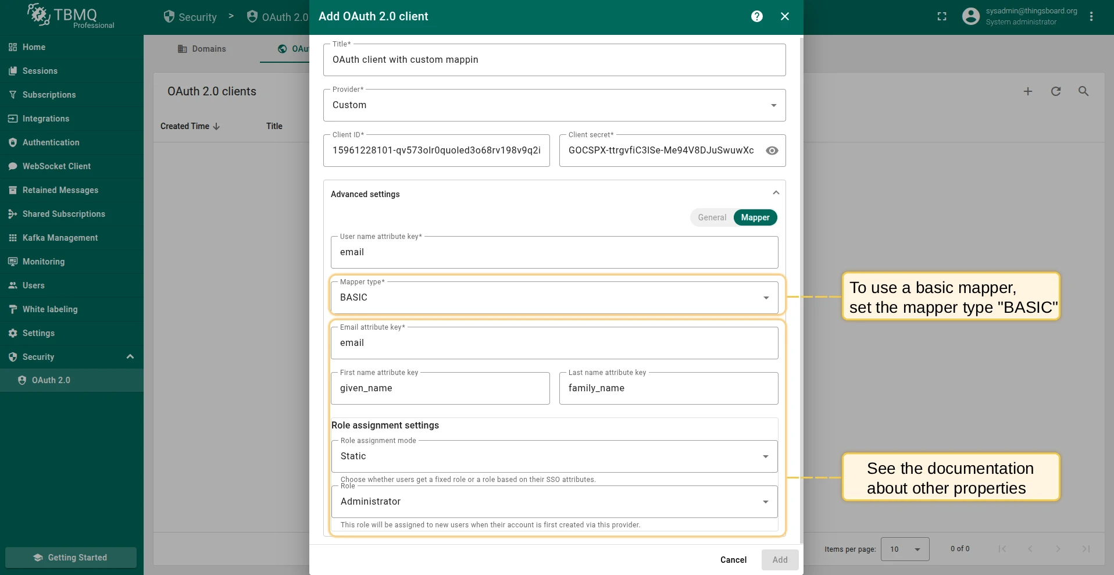Open the Role assignment mode dropdown
Viewport: 1114px width, 575px height.
tap(554, 456)
